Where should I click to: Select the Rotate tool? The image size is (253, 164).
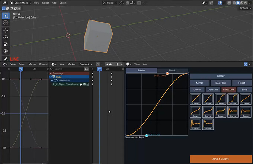[x=6, y=37]
